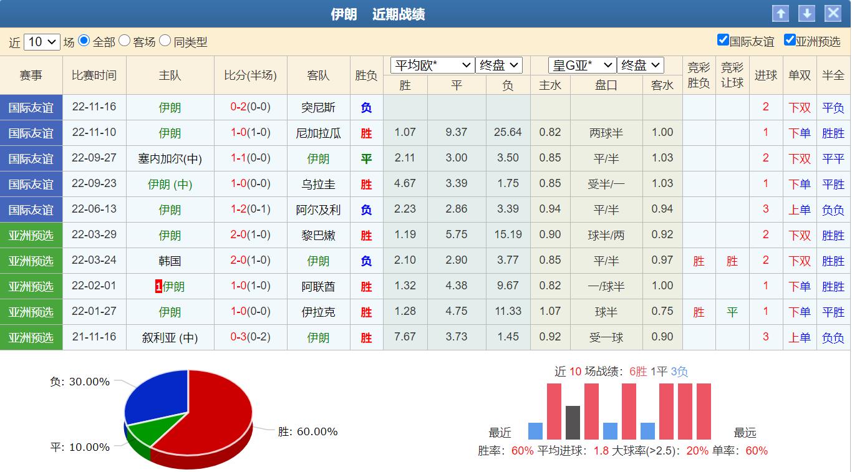Open the 1-2(0-1) score against 阿尔及利

[x=251, y=209]
